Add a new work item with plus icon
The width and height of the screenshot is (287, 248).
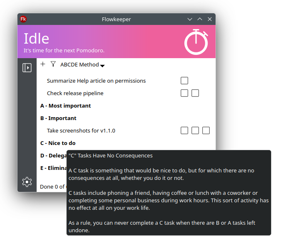(x=43, y=64)
